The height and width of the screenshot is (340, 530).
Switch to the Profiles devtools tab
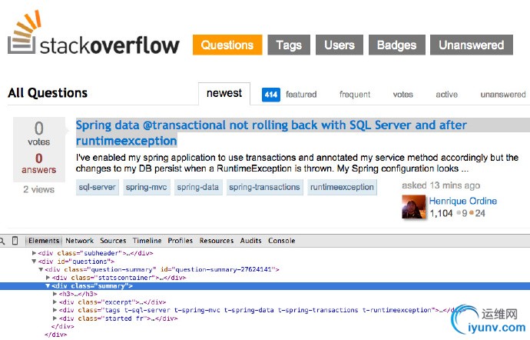181,241
